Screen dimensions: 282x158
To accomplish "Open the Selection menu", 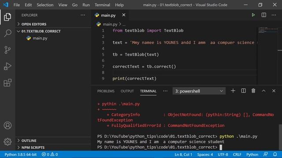I will pyautogui.click(x=45, y=5).
